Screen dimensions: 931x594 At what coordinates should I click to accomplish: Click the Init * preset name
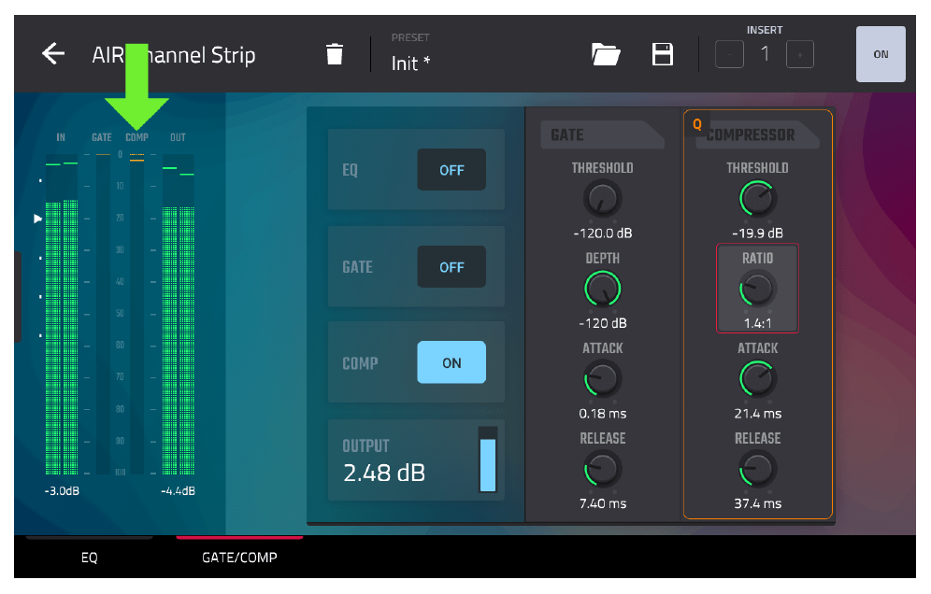pyautogui.click(x=410, y=63)
